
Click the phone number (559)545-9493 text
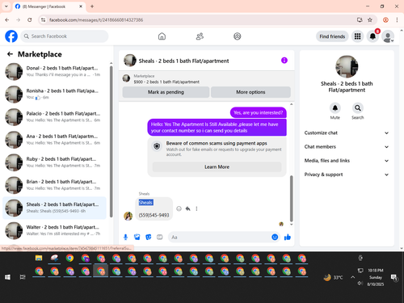click(x=154, y=215)
